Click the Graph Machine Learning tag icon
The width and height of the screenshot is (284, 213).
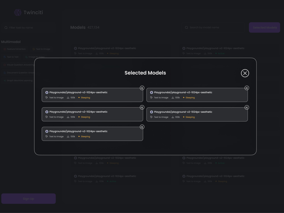(5, 81)
